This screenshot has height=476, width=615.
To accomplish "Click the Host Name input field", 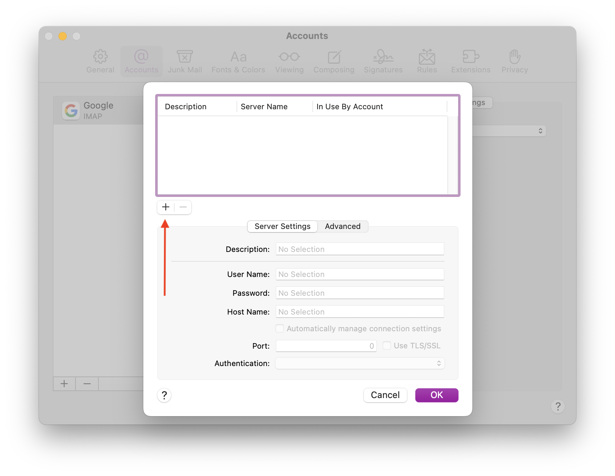I will pyautogui.click(x=360, y=312).
